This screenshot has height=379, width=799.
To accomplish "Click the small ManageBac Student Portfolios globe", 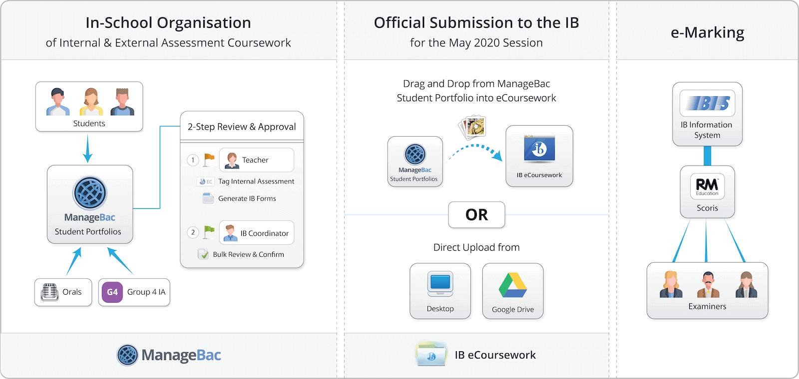I will [x=415, y=155].
